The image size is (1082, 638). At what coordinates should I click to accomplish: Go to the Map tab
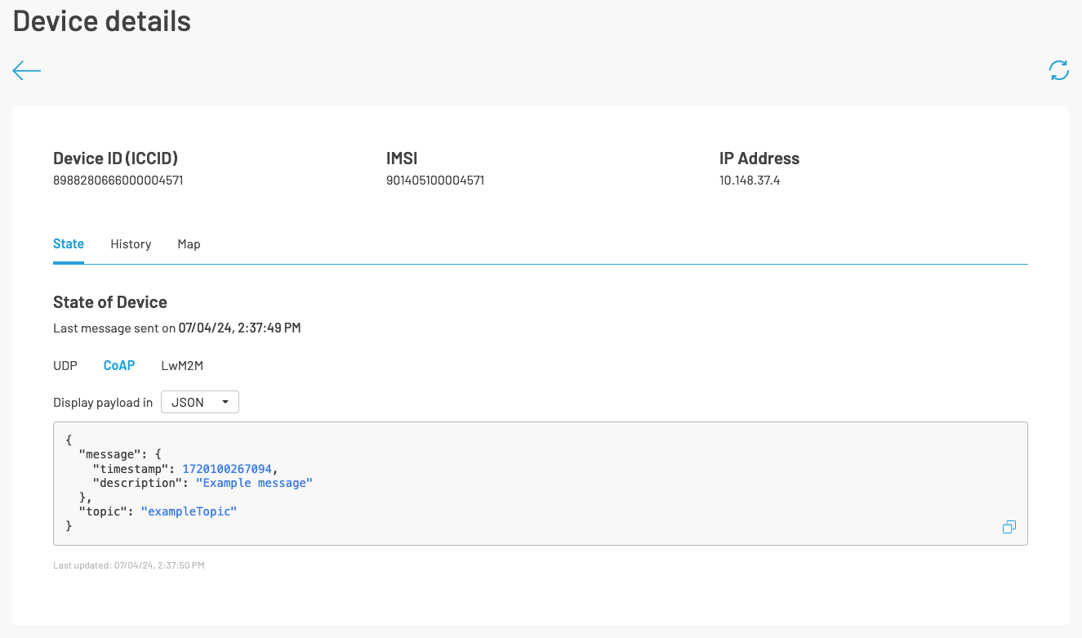pos(189,244)
